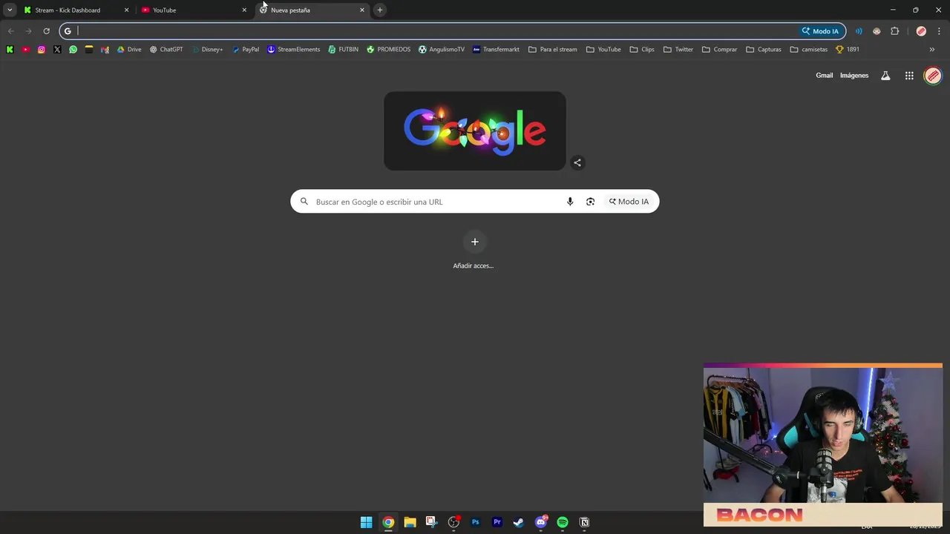Open the YouTube icon bookmark
This screenshot has width=950, height=534.
(x=25, y=50)
